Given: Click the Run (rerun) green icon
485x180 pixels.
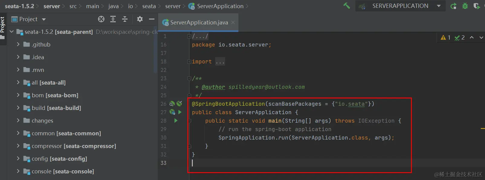Looking at the screenshot, I should coord(453,6).
